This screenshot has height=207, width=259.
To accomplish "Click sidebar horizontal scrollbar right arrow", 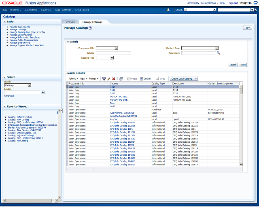I will pos(56,201).
